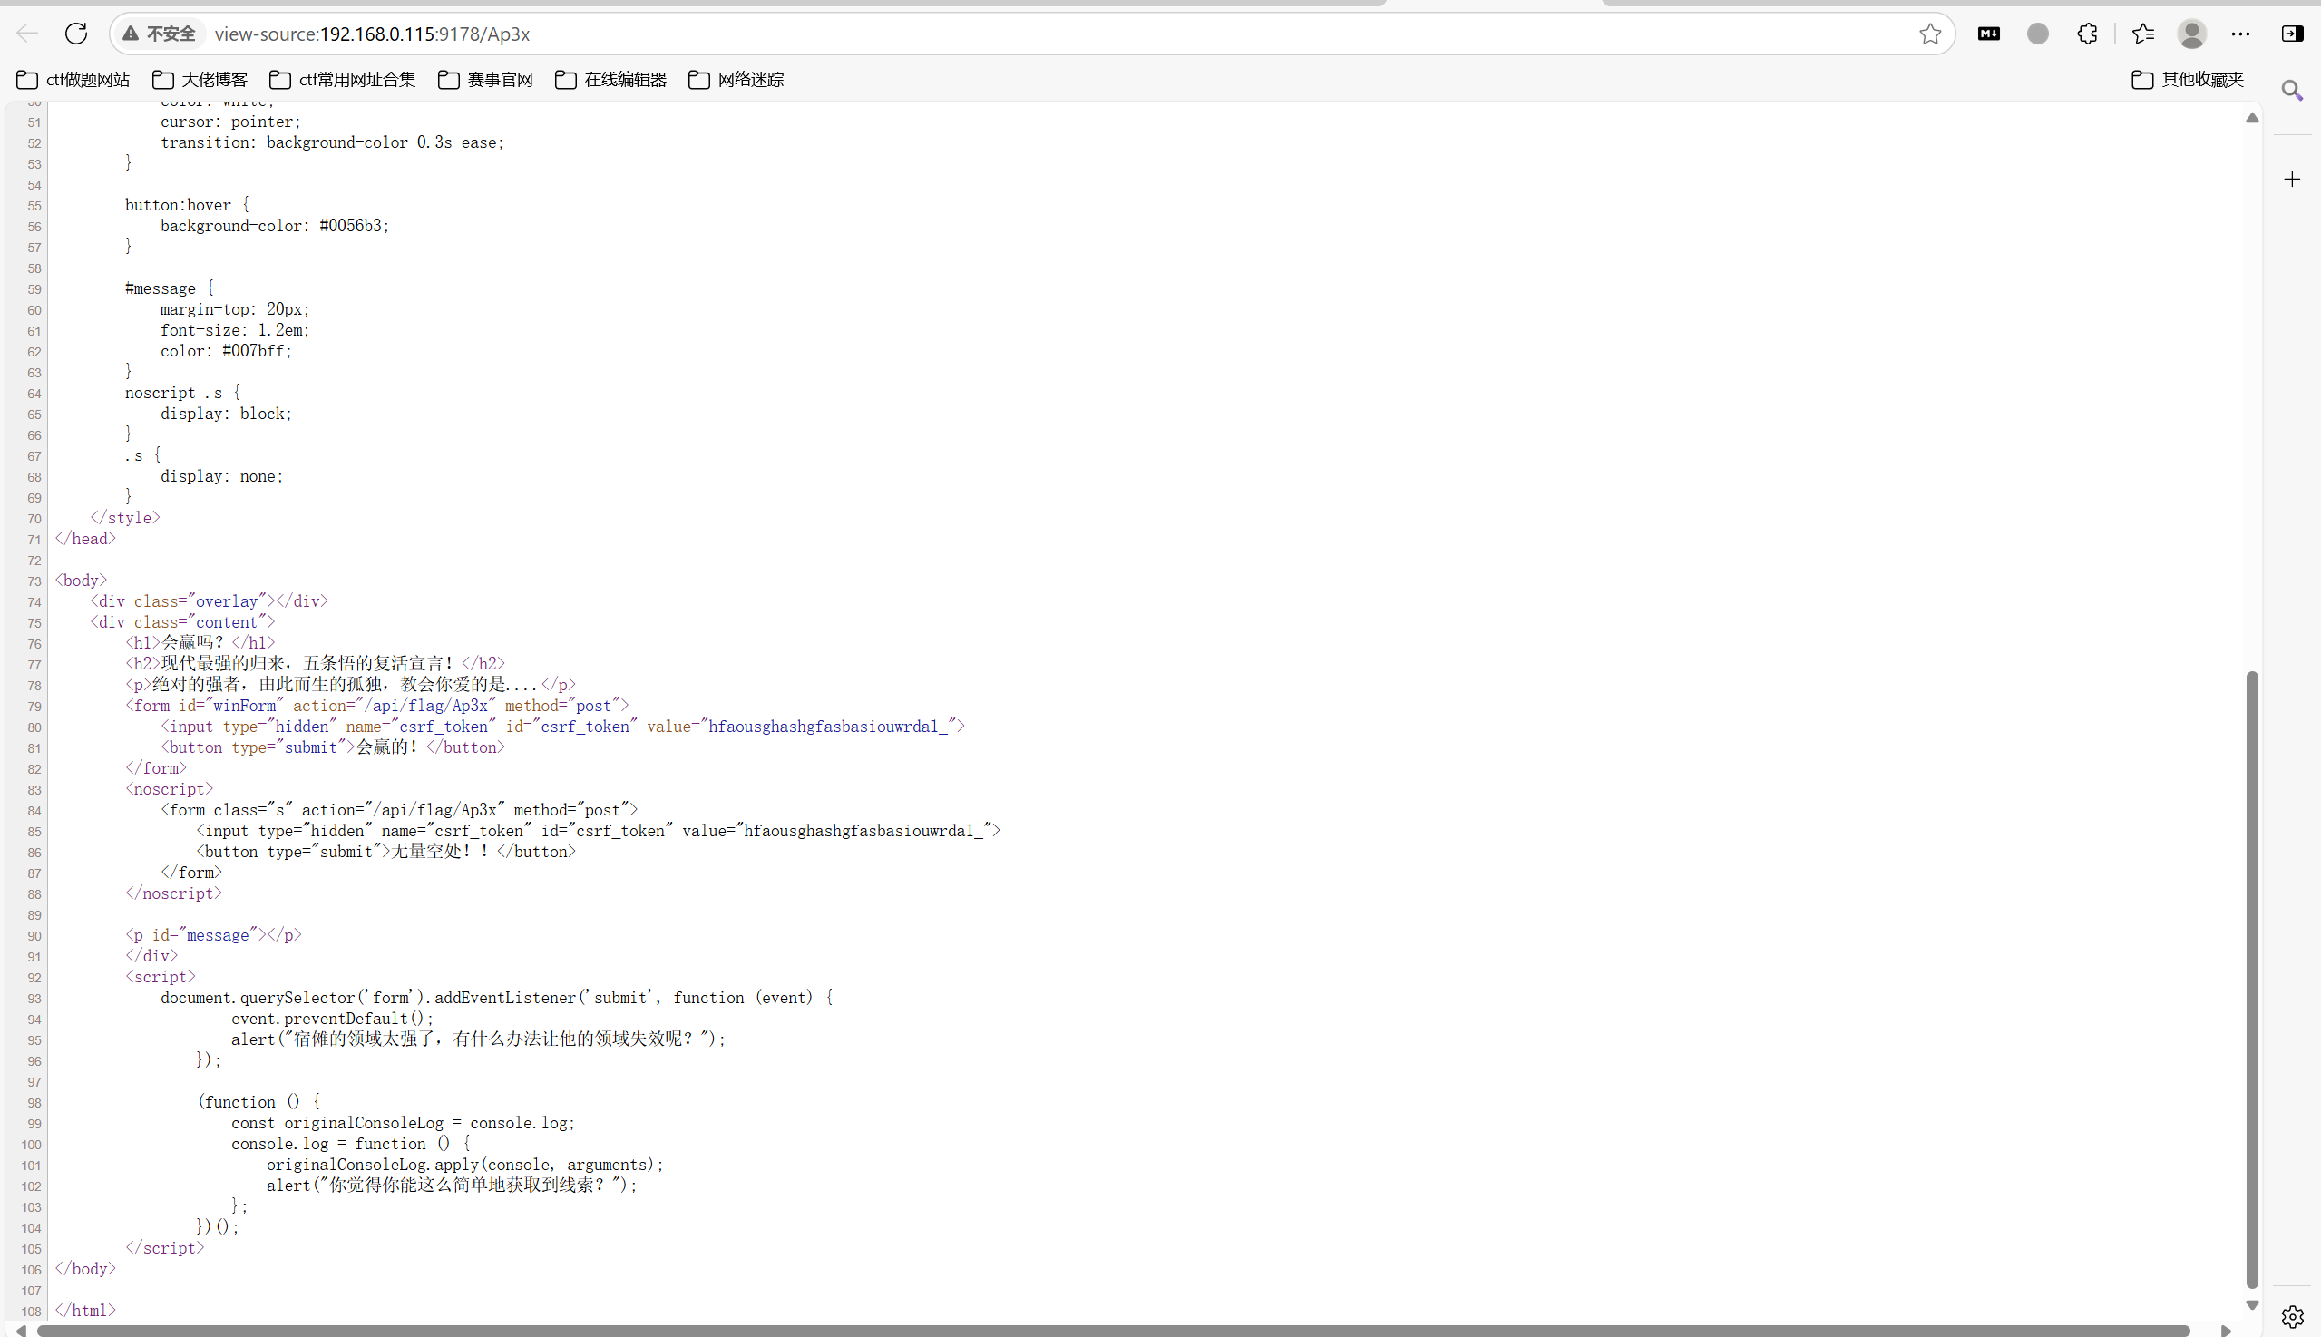The height and width of the screenshot is (1337, 2321).
Task: Open the 大佬博客 bookmarks folder
Action: 200,80
